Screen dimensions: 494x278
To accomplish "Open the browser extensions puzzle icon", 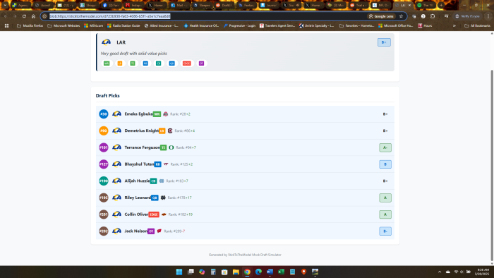I will 433,16.
